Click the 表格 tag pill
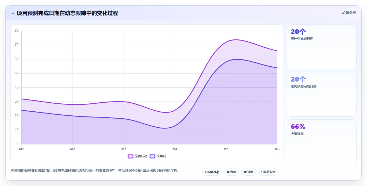367x186 pixels. pyautogui.click(x=231, y=172)
